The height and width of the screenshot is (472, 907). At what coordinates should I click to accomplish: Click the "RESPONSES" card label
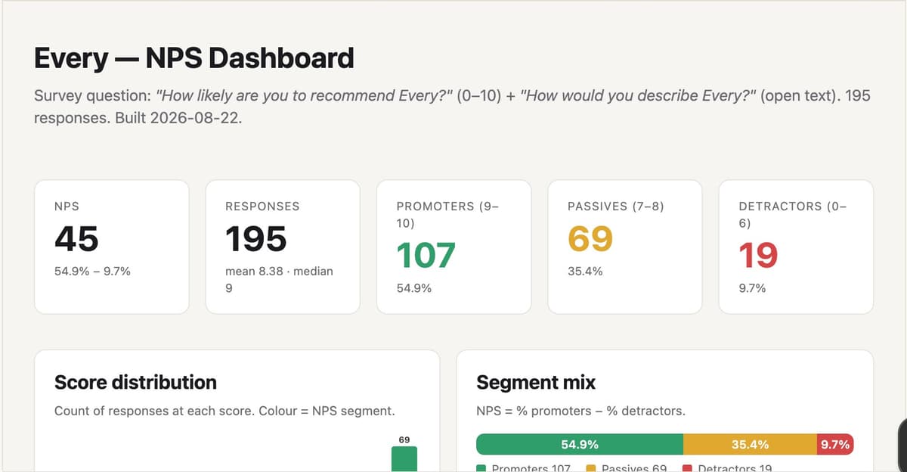click(262, 206)
